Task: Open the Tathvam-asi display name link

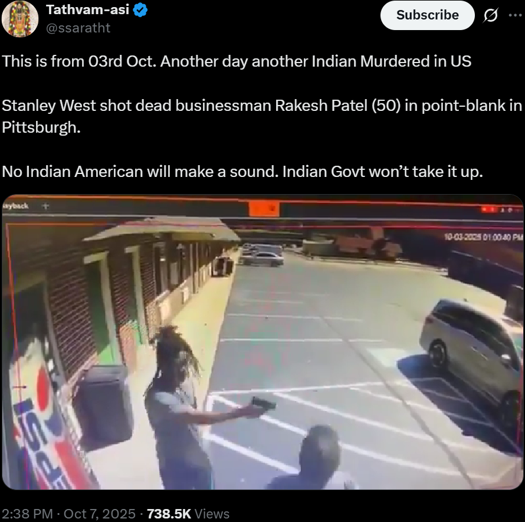Action: tap(88, 9)
